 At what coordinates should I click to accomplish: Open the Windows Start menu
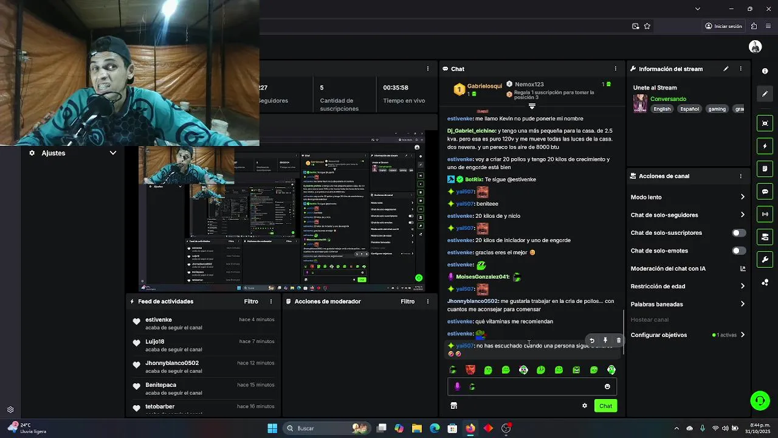pyautogui.click(x=272, y=428)
